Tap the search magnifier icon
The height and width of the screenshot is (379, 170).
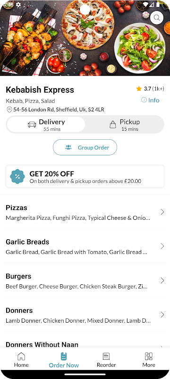pyautogui.click(x=157, y=18)
